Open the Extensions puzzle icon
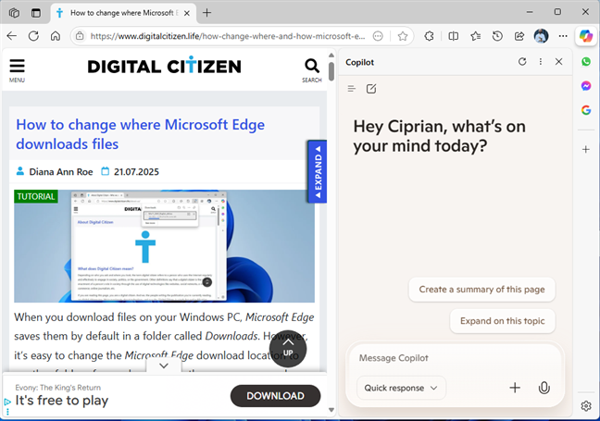The height and width of the screenshot is (421, 600). coord(430,36)
